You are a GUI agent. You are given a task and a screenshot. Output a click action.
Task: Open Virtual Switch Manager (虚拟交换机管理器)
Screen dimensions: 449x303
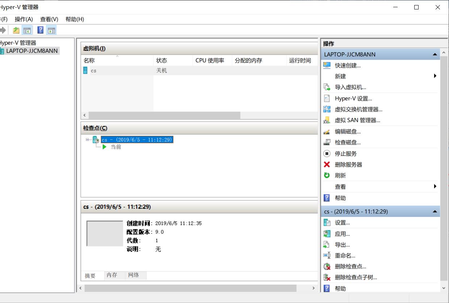pyautogui.click(x=358, y=109)
